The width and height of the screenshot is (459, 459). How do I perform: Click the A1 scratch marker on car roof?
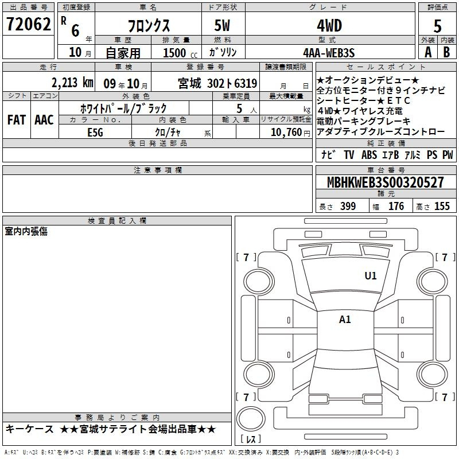(345, 320)
